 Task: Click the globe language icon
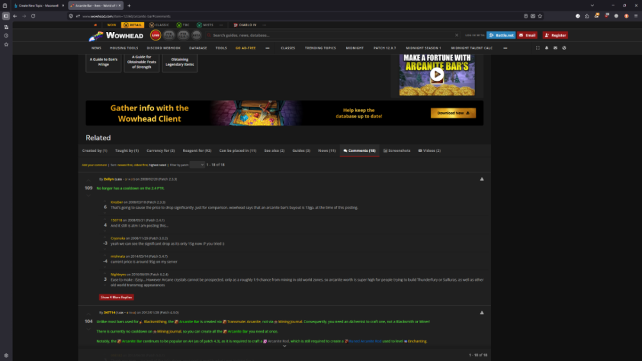564,48
